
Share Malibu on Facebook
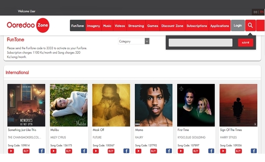[84, 151]
